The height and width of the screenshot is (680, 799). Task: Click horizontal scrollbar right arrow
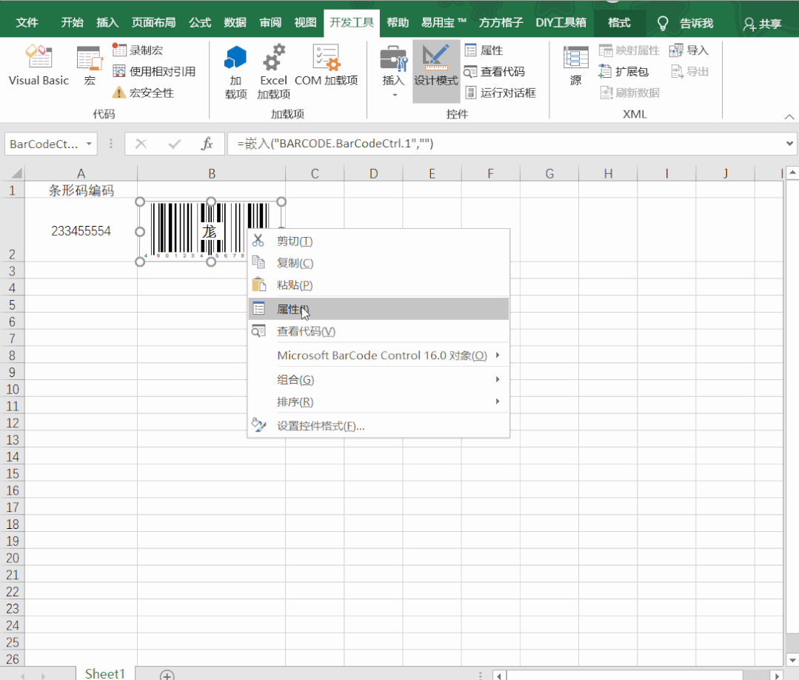point(777,676)
